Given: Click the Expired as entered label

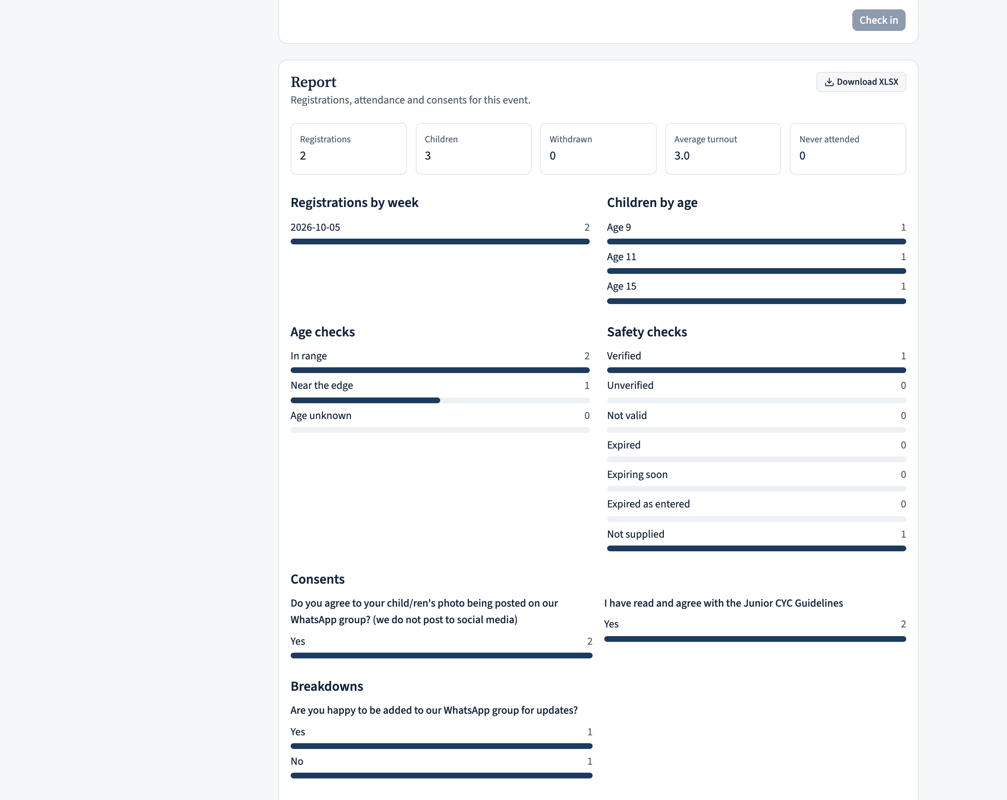Looking at the screenshot, I should point(648,504).
